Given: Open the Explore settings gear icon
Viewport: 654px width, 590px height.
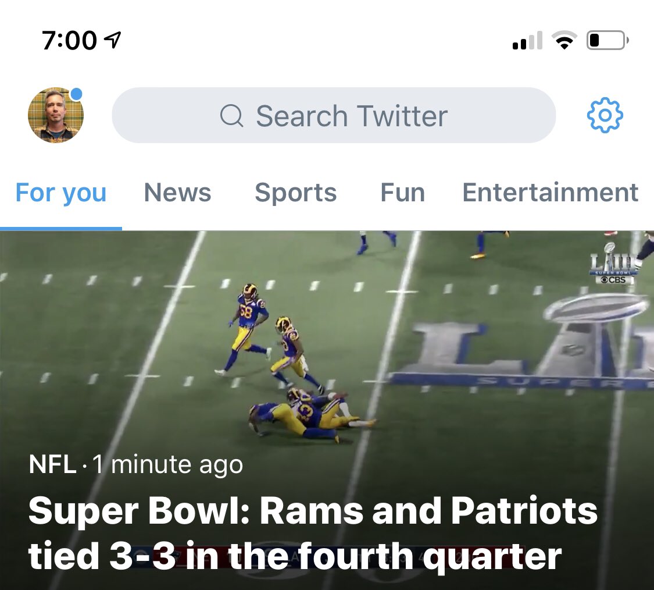Looking at the screenshot, I should click(x=605, y=115).
